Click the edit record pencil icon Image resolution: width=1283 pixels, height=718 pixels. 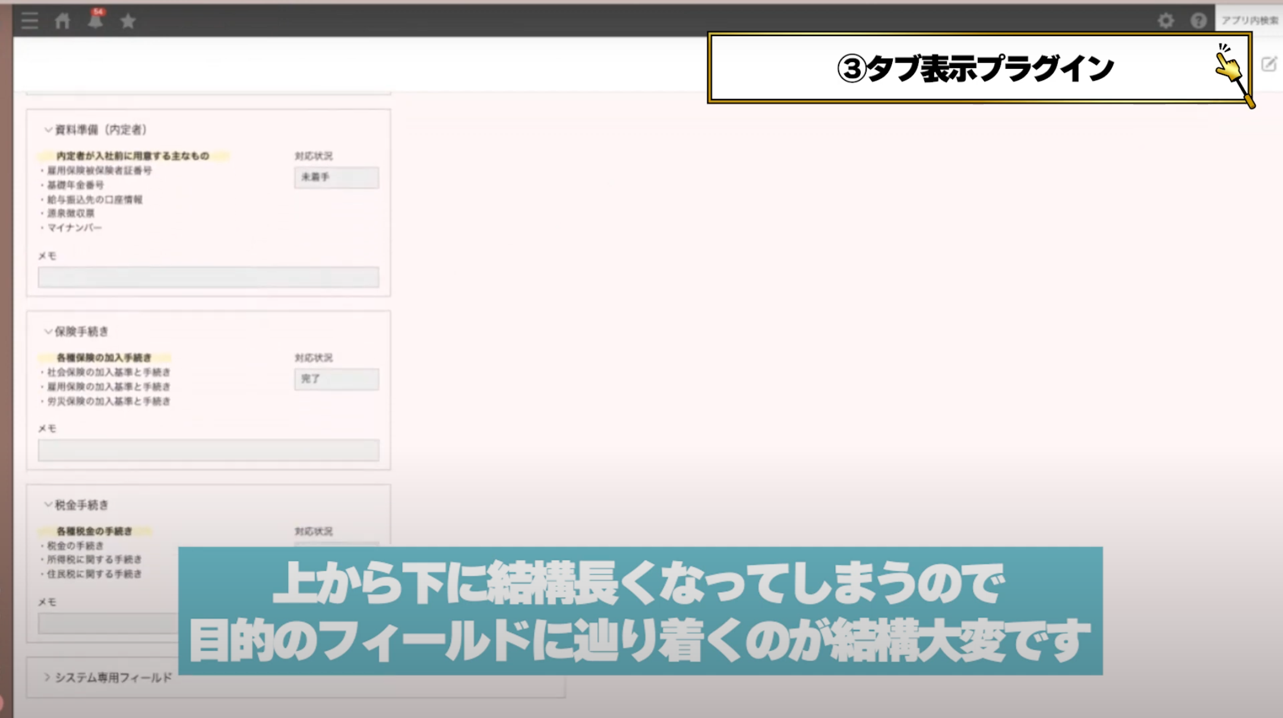click(1269, 64)
